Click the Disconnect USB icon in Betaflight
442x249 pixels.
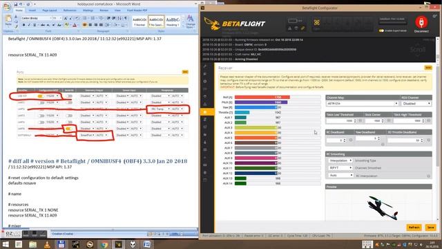tap(421, 22)
